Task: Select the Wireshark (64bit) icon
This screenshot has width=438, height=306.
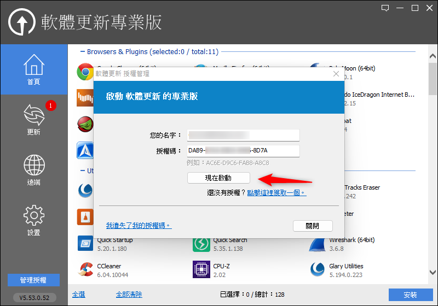Action: tap(318, 244)
